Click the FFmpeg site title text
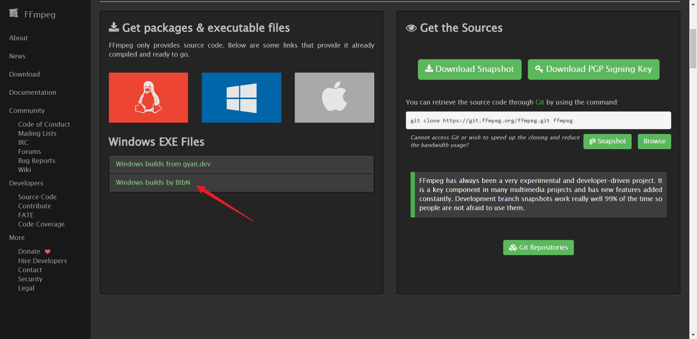This screenshot has height=339, width=697. tap(40, 15)
